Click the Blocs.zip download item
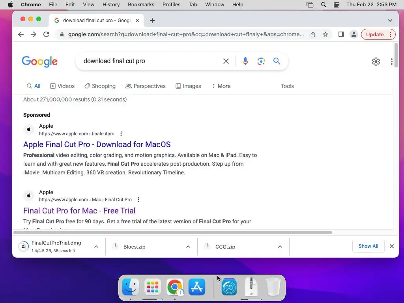 coord(134,247)
